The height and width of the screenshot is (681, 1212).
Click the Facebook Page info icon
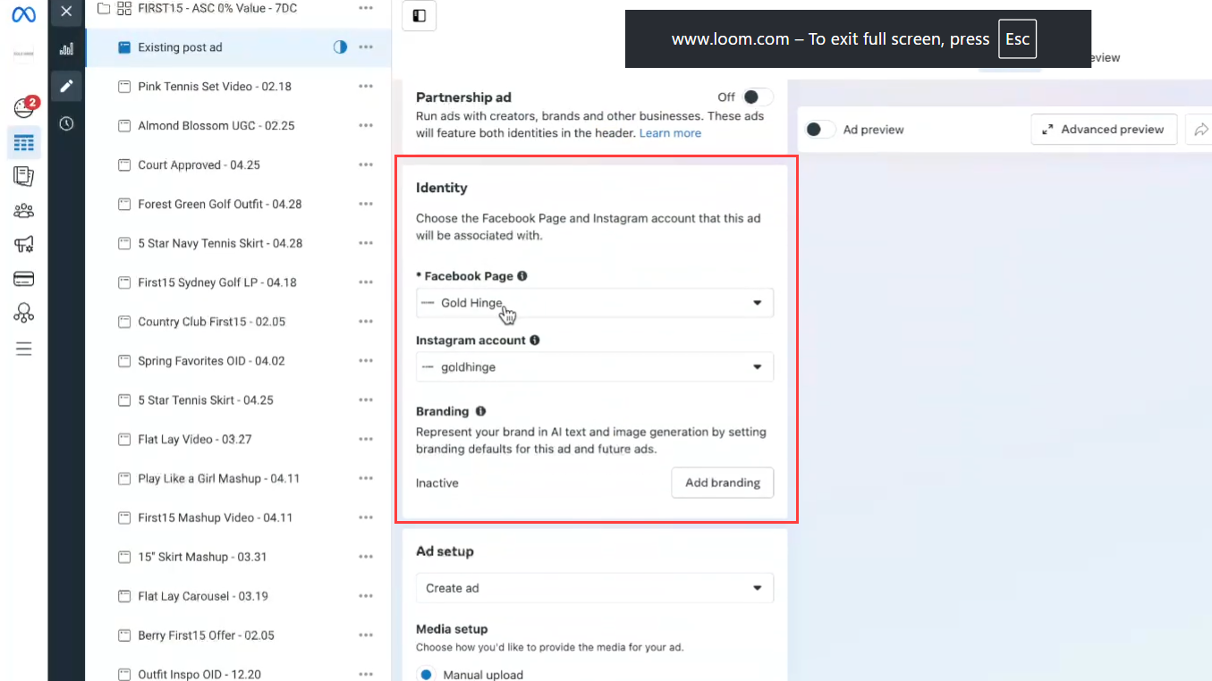[522, 276]
